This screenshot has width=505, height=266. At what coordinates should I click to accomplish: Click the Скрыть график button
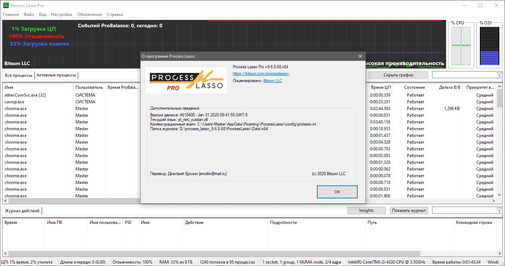[x=398, y=75]
